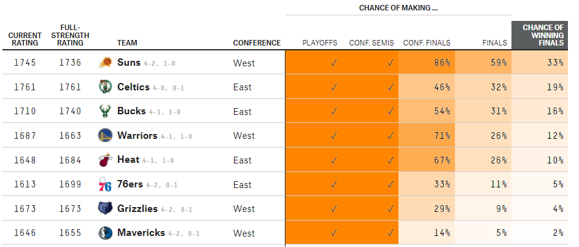
Task: Open the Warriors team name link
Action: pos(138,136)
